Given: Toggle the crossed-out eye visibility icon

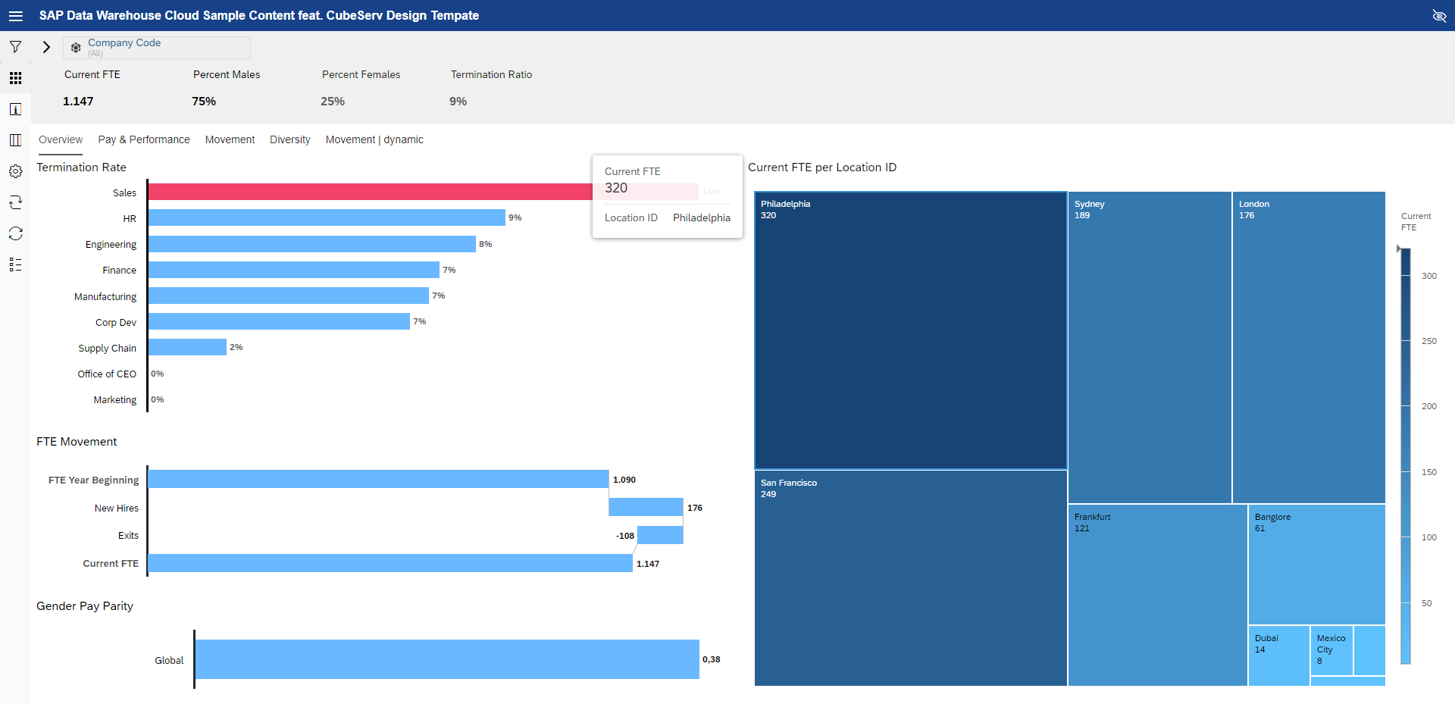Looking at the screenshot, I should (x=1439, y=16).
